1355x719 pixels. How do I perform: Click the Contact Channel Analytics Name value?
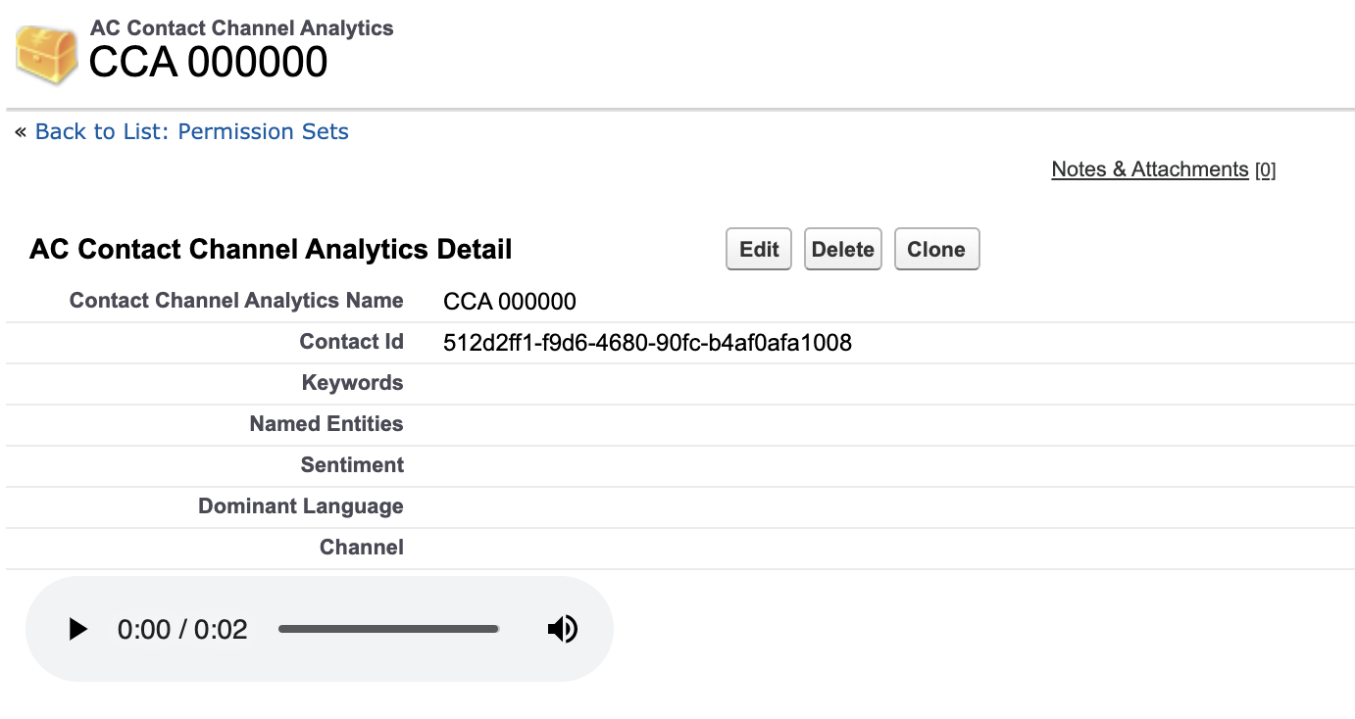coord(510,301)
